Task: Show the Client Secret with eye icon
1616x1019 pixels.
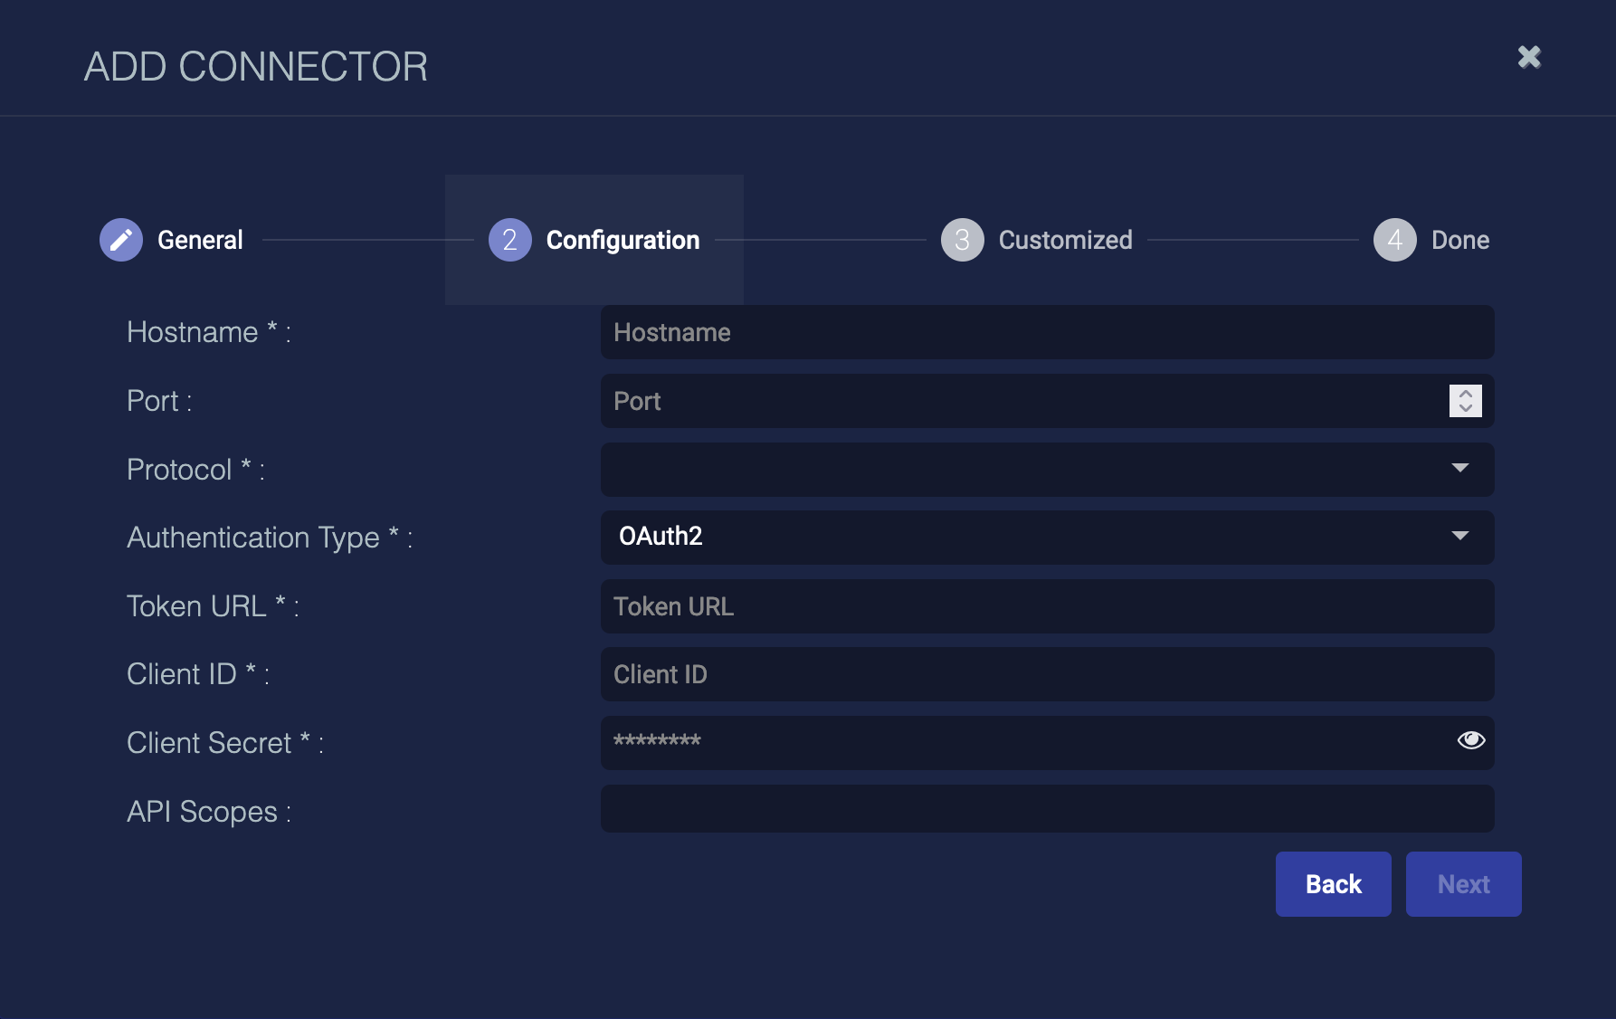Action: coord(1470,740)
